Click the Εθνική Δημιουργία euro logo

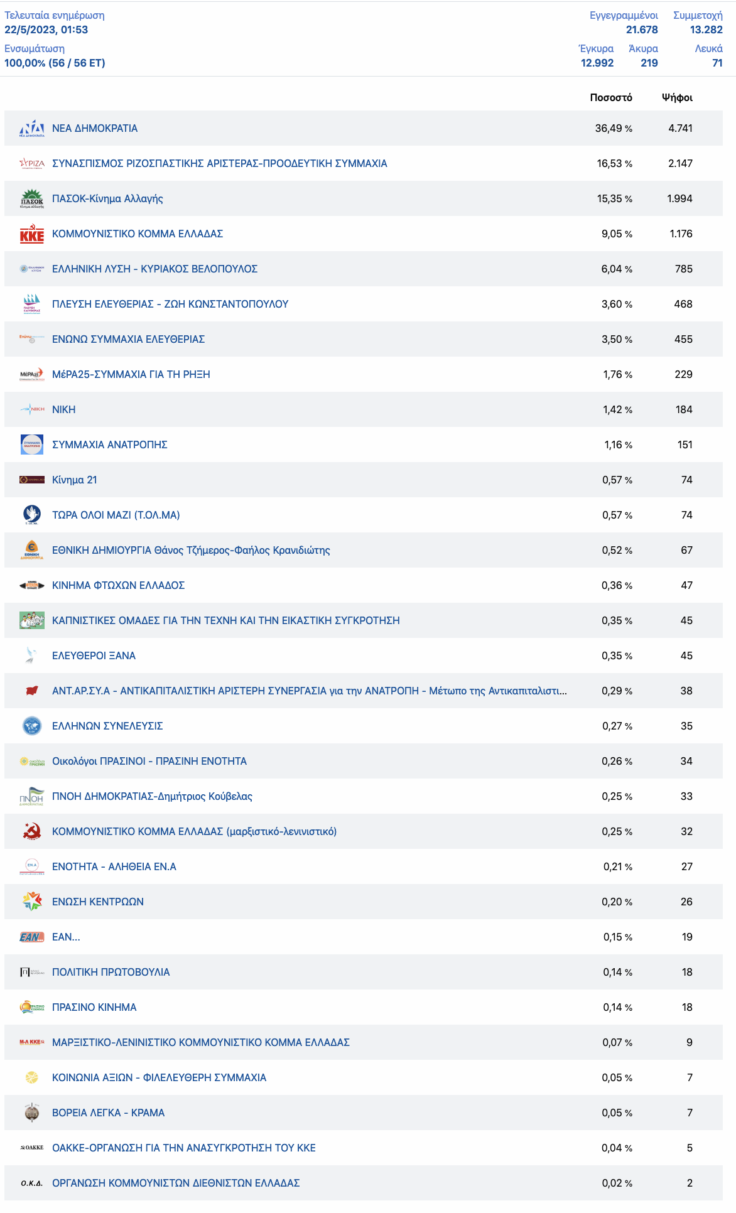point(31,550)
